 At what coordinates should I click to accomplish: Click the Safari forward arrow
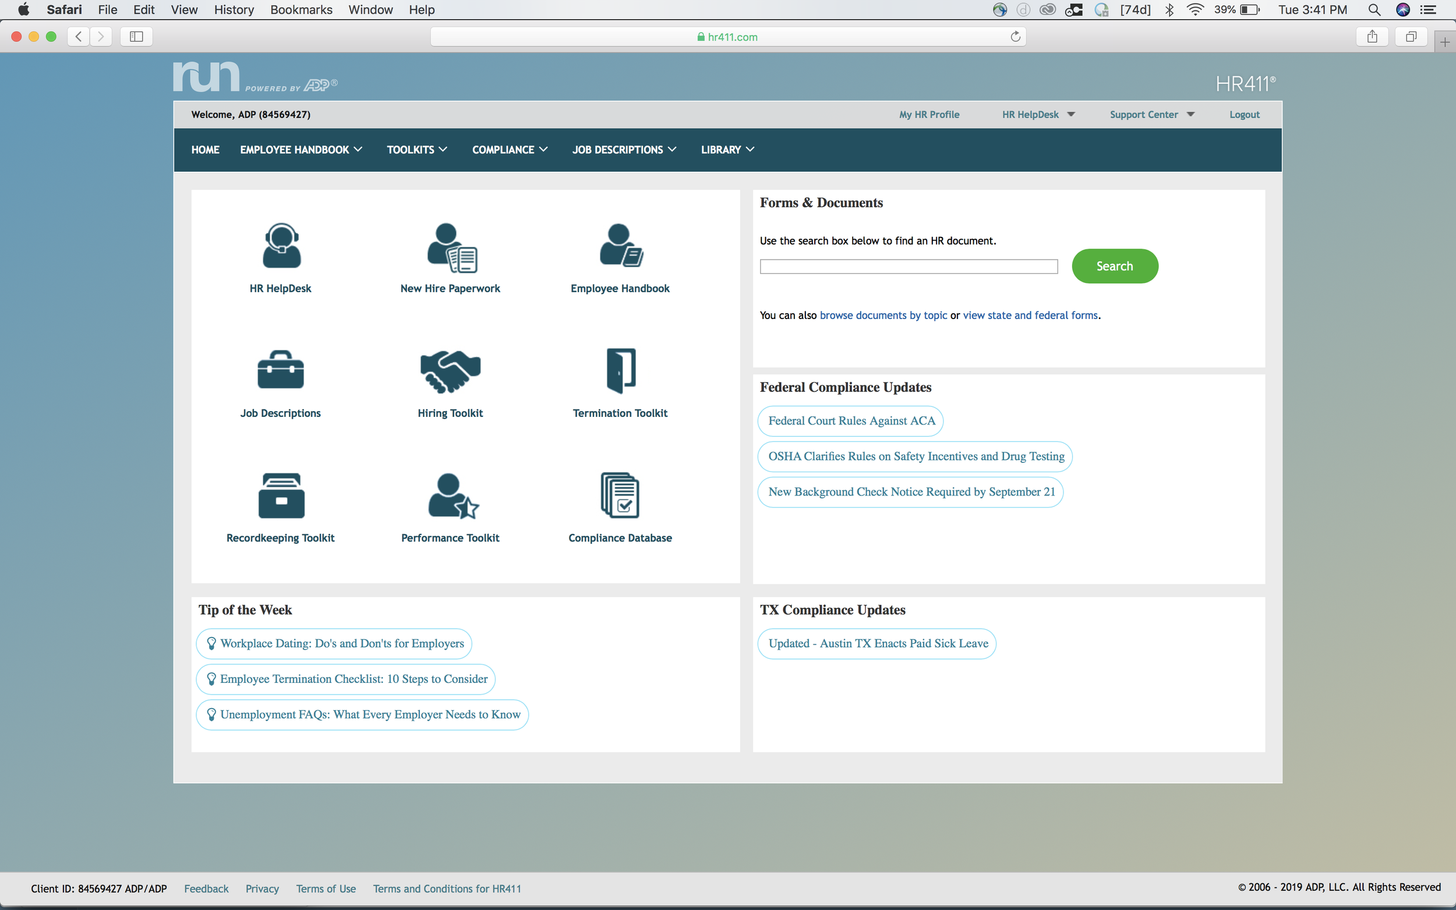101,37
